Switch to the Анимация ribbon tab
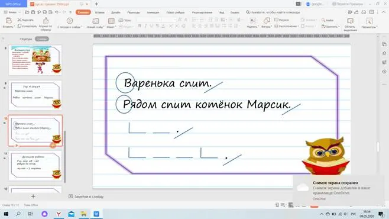The image size is (389, 219). coord(153,12)
